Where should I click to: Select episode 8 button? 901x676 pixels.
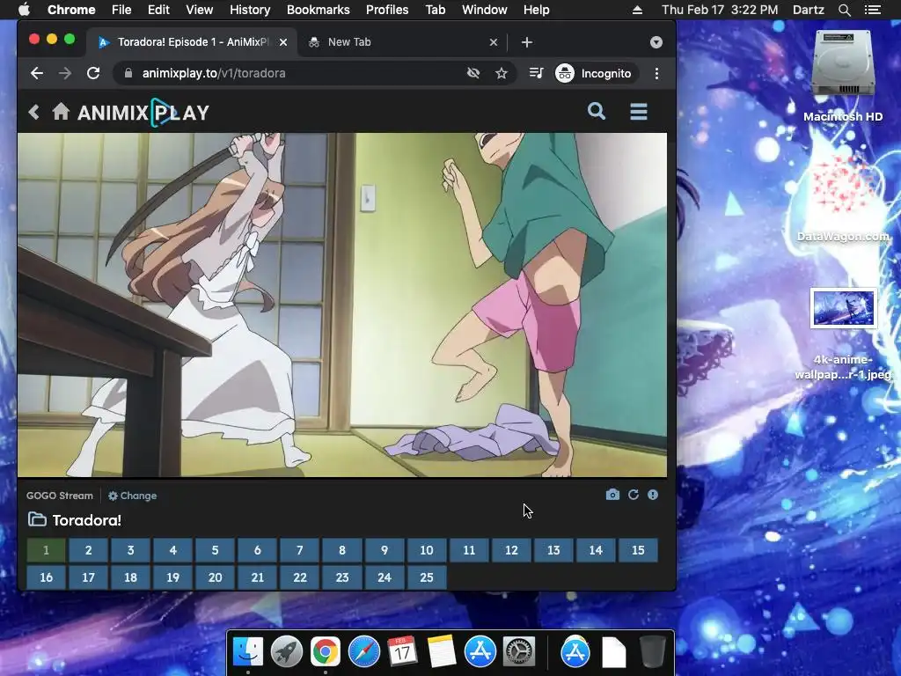(x=342, y=550)
